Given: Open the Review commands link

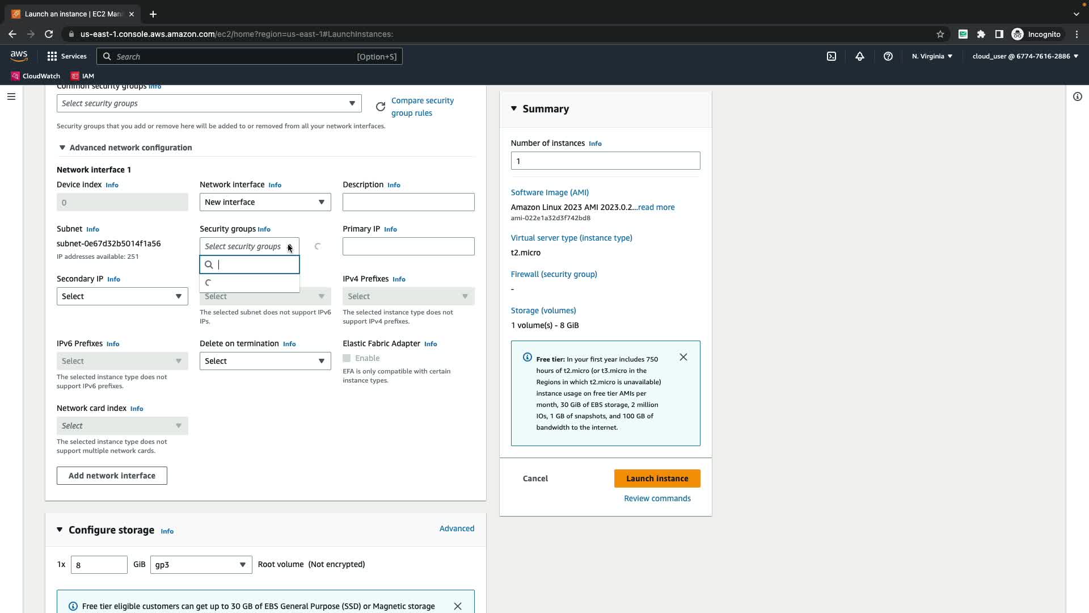Looking at the screenshot, I should coord(657,498).
